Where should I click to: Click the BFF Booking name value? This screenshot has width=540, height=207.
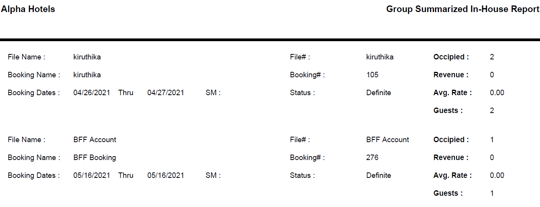coord(94,158)
